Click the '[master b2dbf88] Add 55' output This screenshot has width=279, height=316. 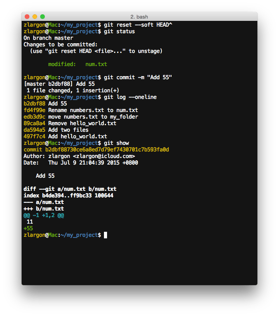click(x=59, y=84)
